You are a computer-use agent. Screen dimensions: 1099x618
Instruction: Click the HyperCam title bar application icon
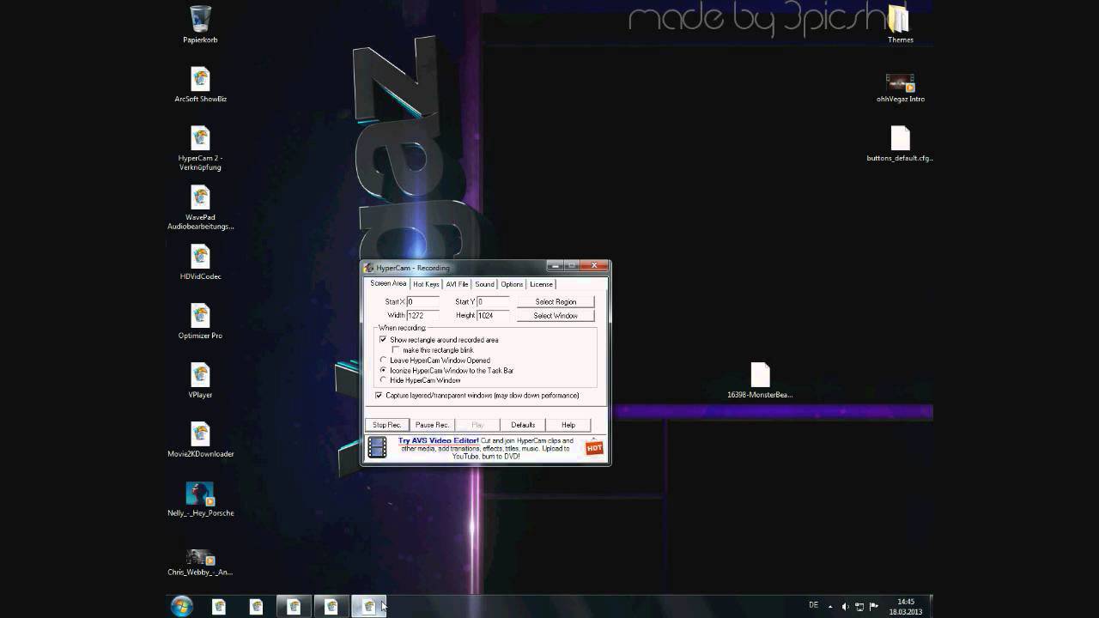click(x=369, y=268)
